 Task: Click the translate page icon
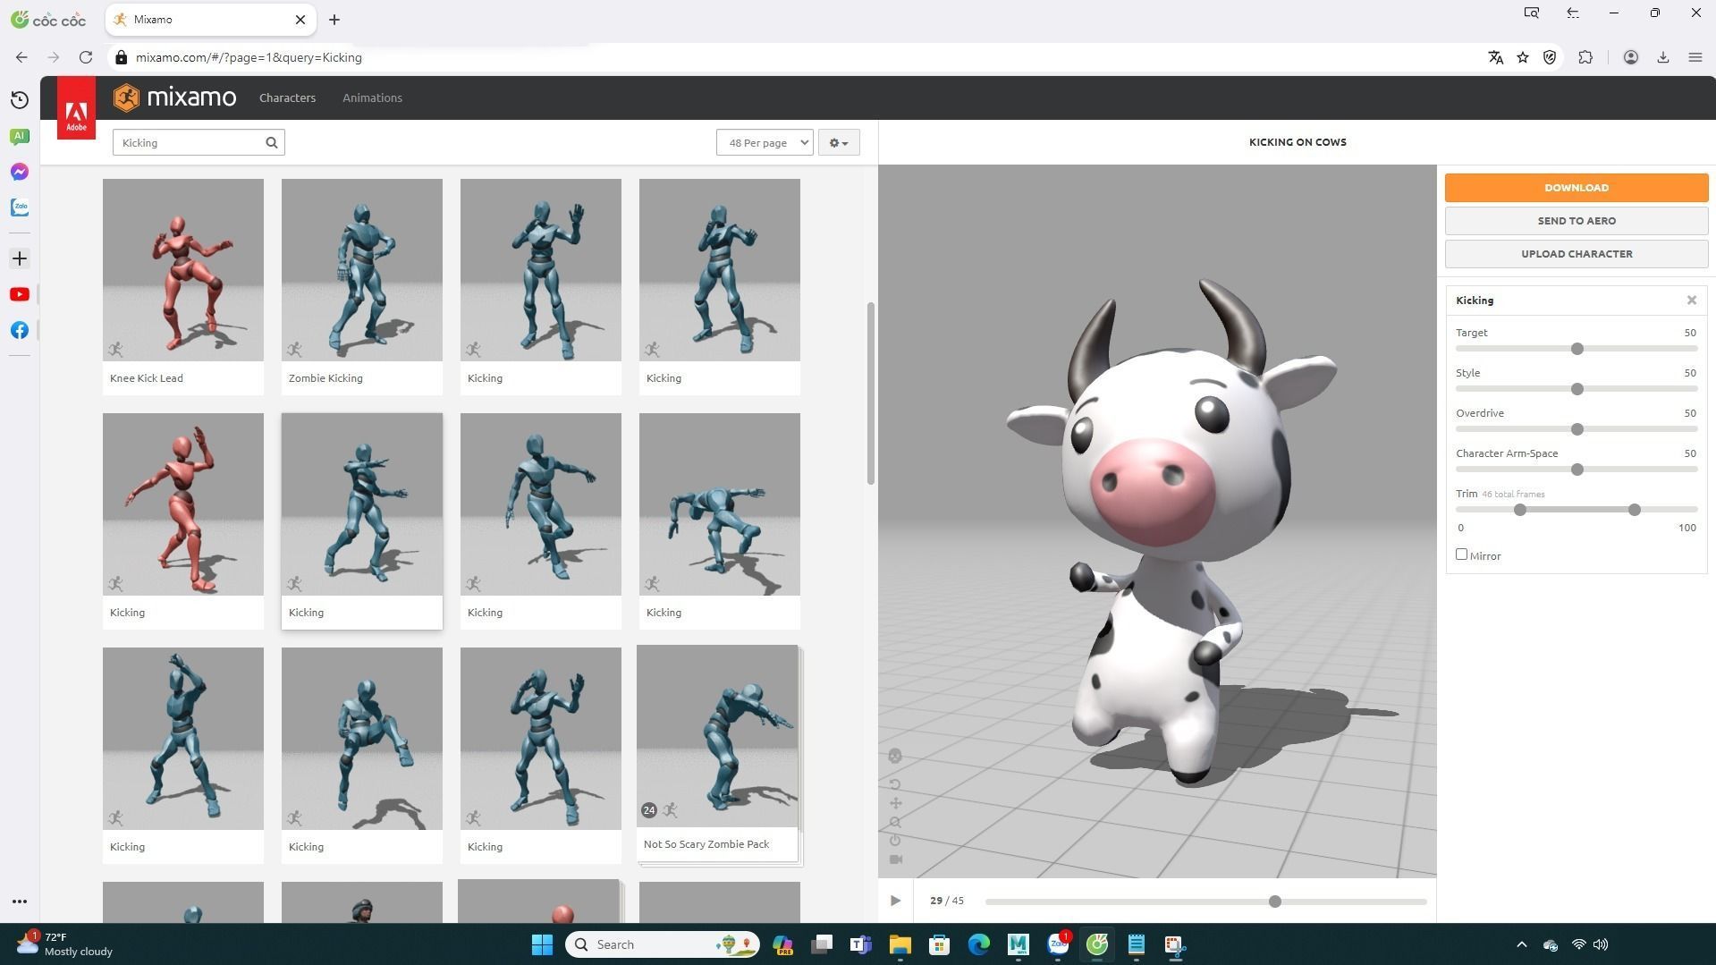point(1495,57)
